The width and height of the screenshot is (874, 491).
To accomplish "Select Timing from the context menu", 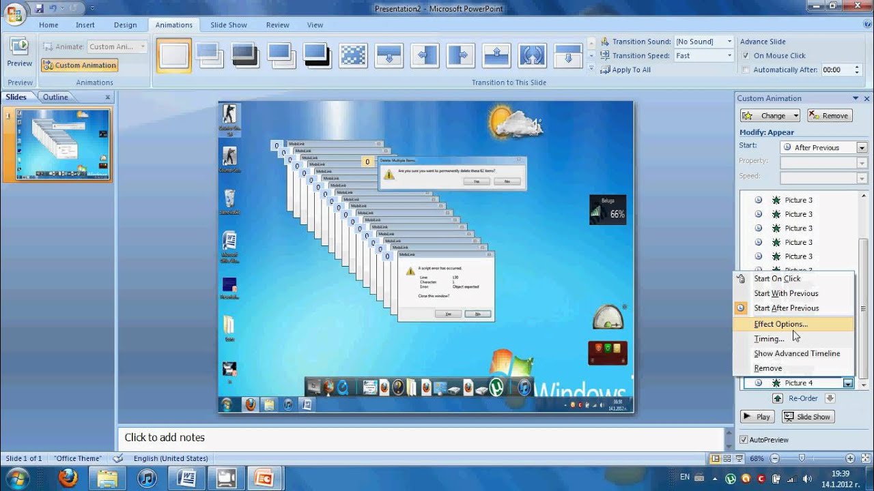I will point(793,339).
